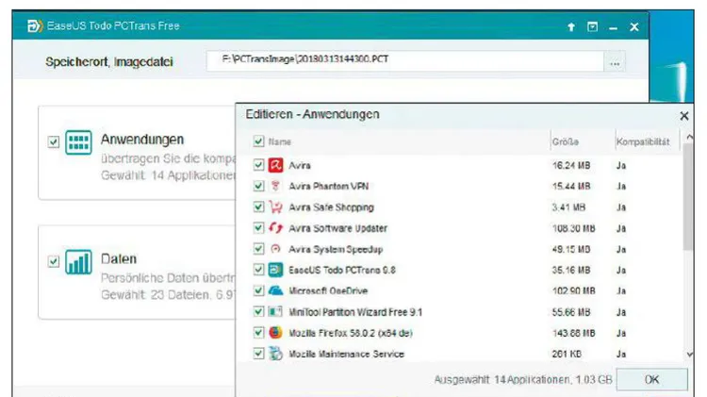This screenshot has width=707, height=397.
Task: Toggle the select-all Name checkbox
Action: click(258, 141)
